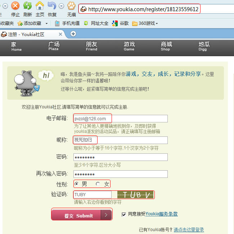This screenshot has width=234, height=234.
Task: Click the email (电子邮箱) input field
Action: click(x=121, y=119)
